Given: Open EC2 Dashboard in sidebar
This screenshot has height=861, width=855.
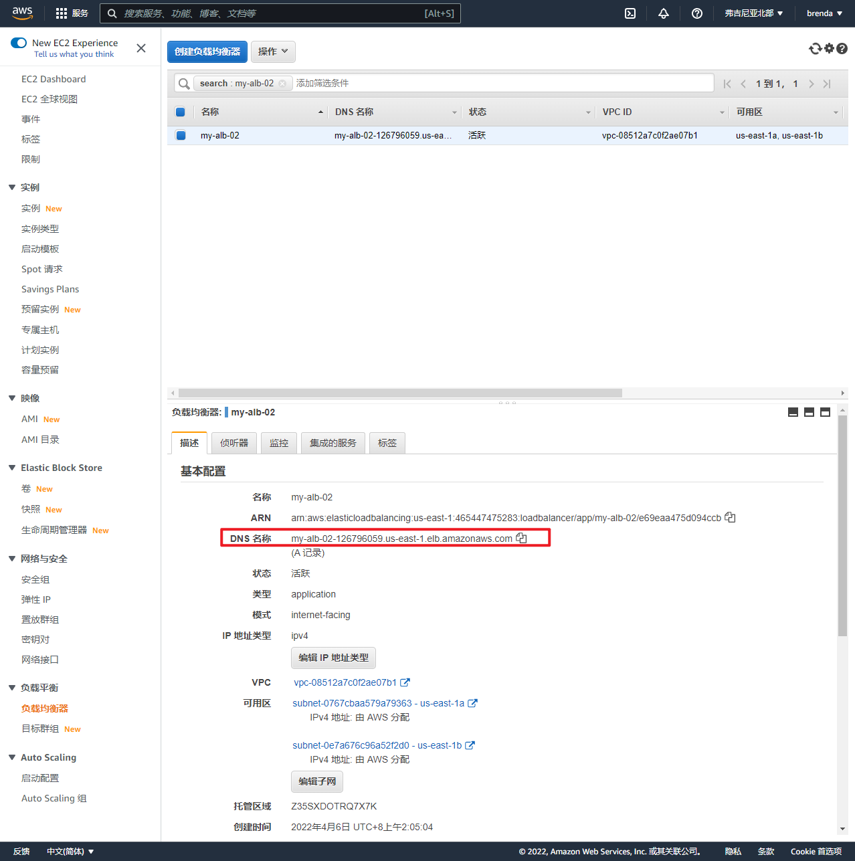Looking at the screenshot, I should (x=54, y=79).
